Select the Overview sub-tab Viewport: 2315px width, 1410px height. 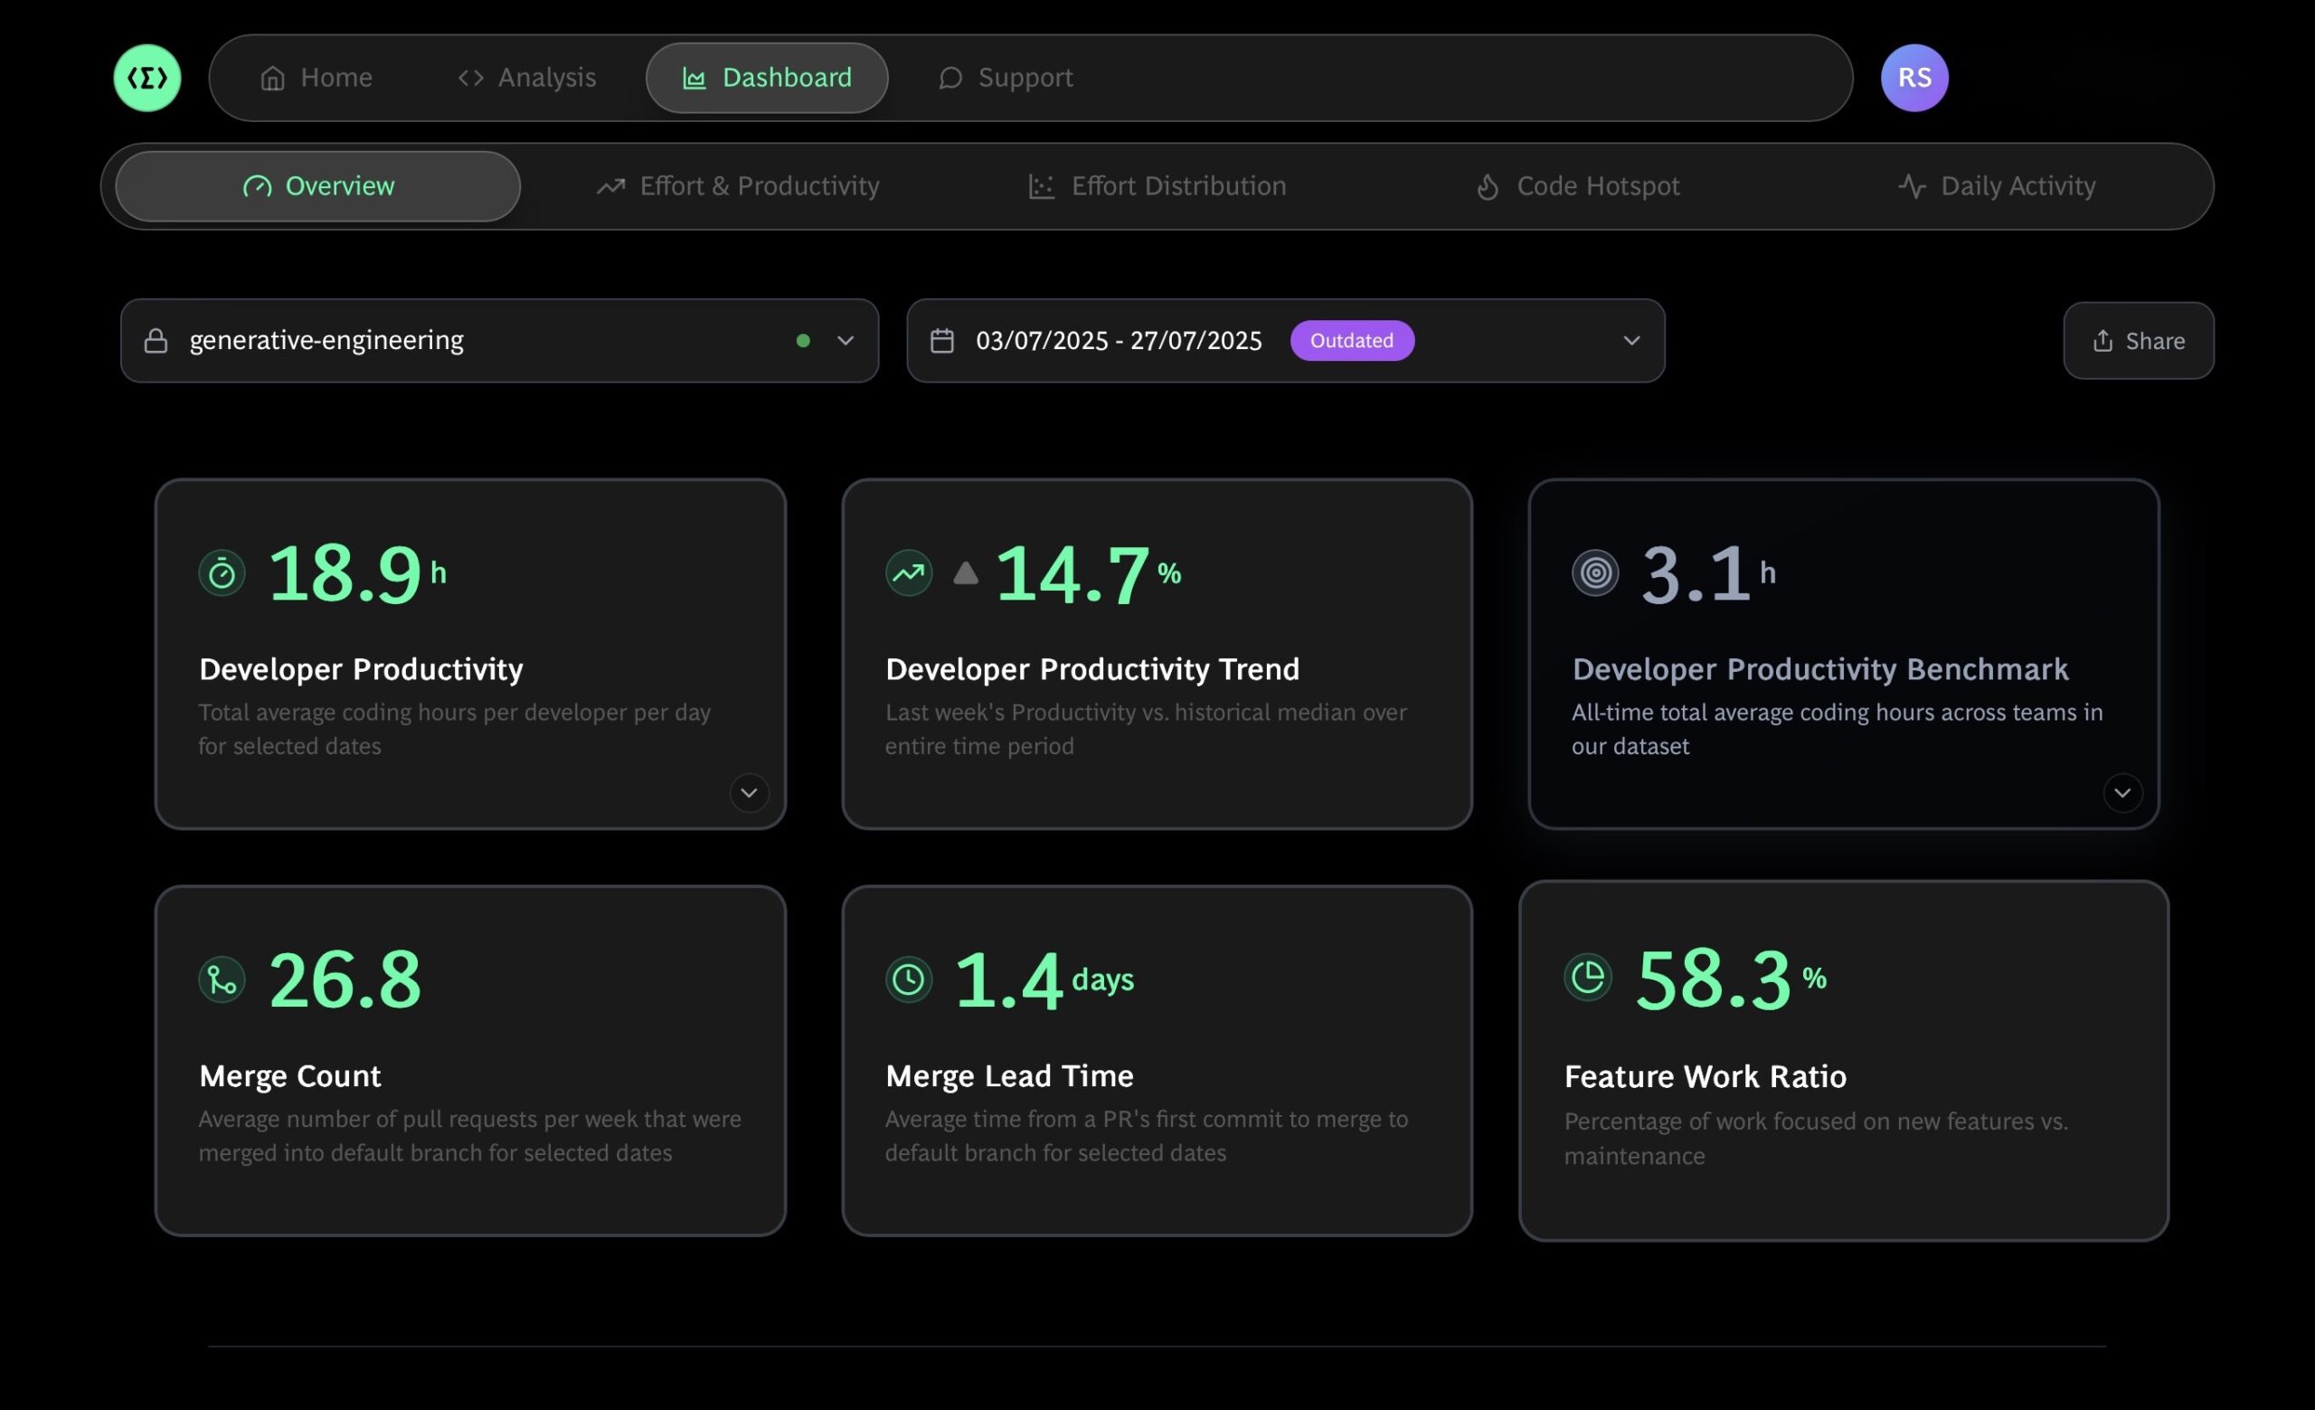[317, 186]
